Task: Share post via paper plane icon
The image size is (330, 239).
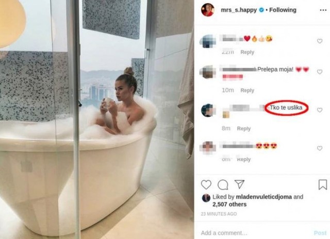Action: pos(239,184)
